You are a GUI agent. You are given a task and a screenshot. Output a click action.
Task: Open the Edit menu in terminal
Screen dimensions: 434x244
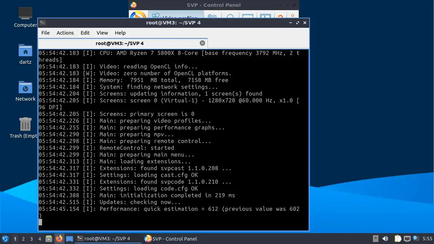coord(85,33)
